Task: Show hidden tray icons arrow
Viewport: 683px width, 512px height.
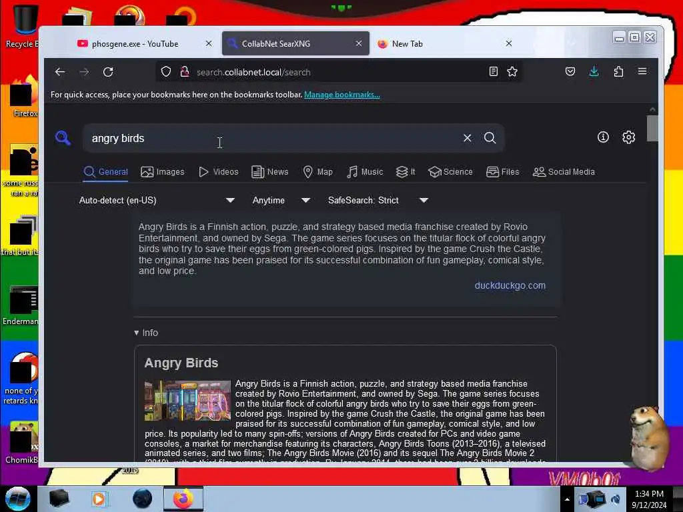Action: tap(567, 499)
